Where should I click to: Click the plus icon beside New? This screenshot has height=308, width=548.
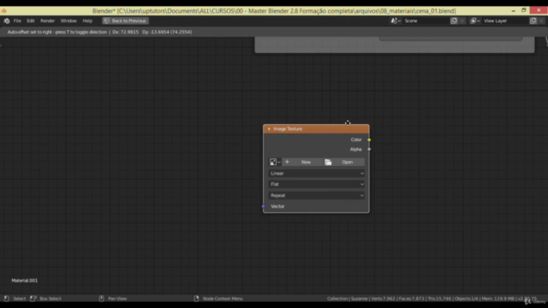pos(287,162)
